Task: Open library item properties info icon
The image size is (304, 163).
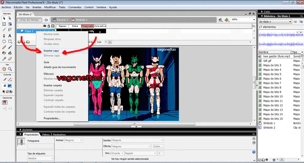Action: (x=267, y=160)
